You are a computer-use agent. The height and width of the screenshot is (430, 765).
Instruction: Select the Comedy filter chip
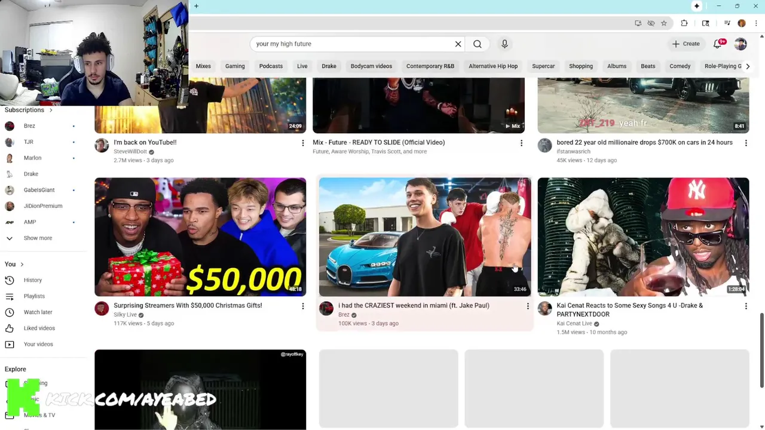point(680,66)
